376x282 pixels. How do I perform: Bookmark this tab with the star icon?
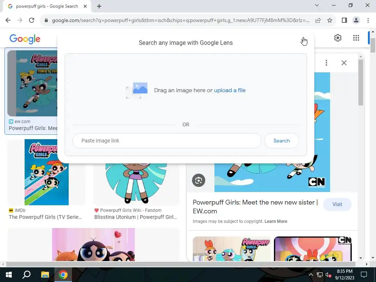pos(330,21)
